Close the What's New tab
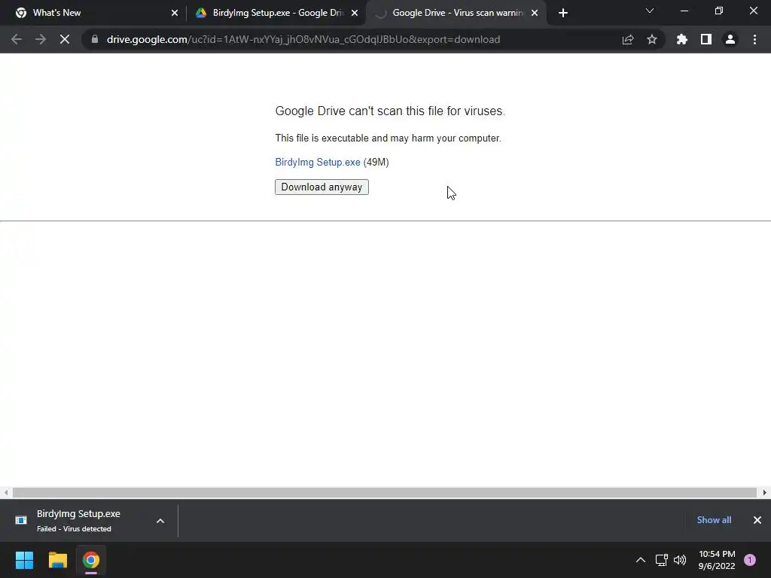Viewport: 771px width, 578px height. point(175,13)
